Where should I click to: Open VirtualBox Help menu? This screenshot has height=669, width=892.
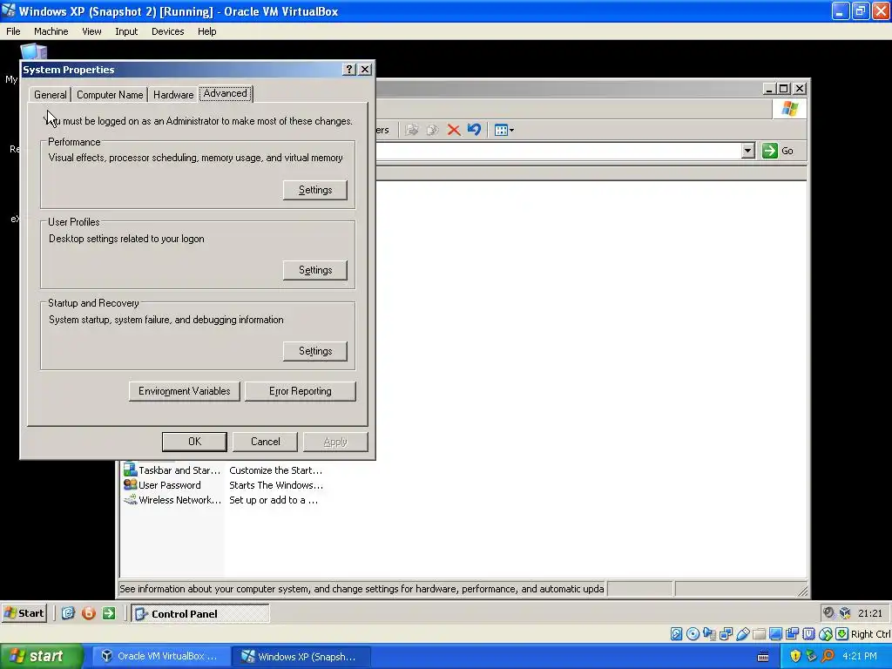pos(207,31)
